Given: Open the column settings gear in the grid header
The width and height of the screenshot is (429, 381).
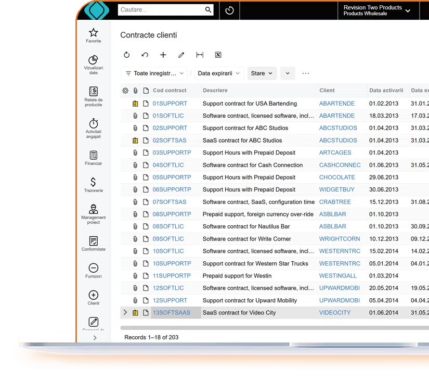Looking at the screenshot, I should point(125,90).
